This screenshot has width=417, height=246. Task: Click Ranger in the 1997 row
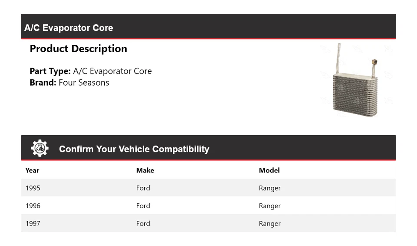270,224
